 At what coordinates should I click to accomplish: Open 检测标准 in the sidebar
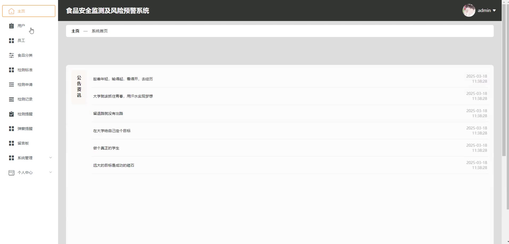[29, 70]
